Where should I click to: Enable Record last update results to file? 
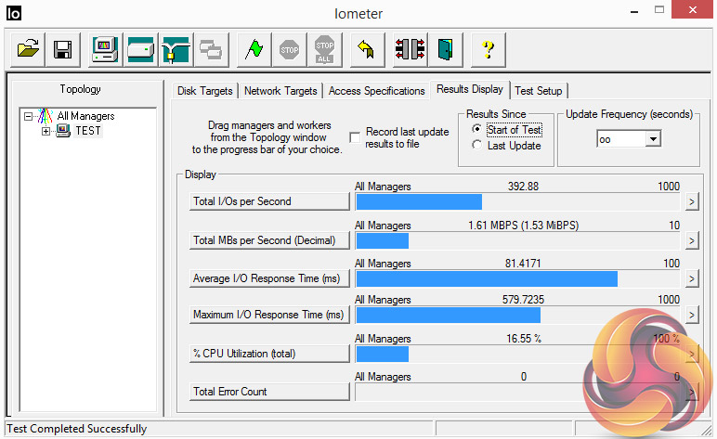coord(355,137)
